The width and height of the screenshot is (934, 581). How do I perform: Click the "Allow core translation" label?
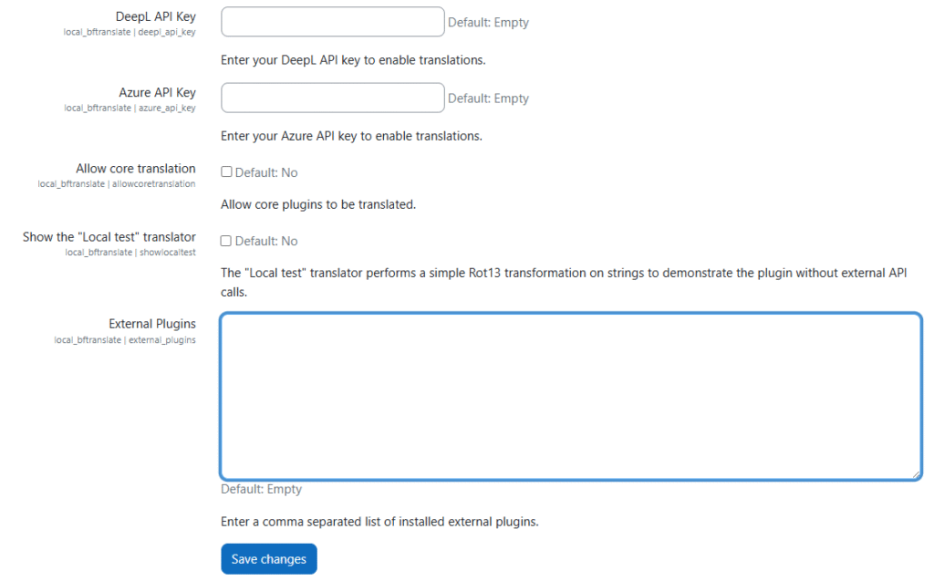(x=136, y=169)
